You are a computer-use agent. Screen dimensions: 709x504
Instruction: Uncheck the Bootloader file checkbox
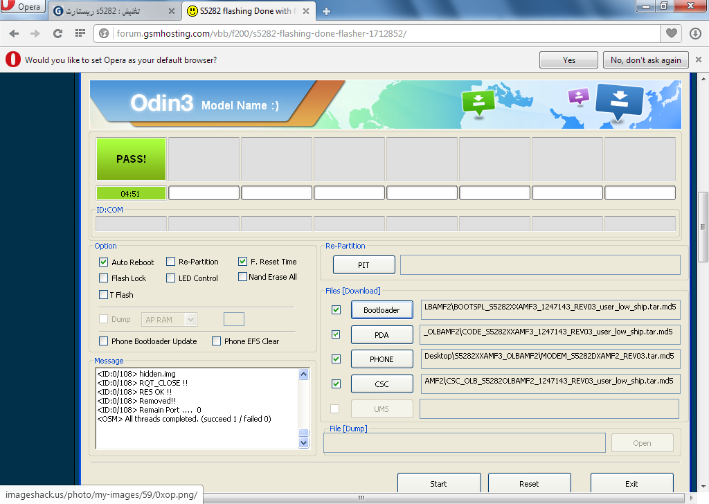coord(336,309)
